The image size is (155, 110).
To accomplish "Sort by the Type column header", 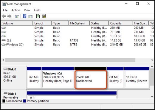I will (x=60, y=23).
